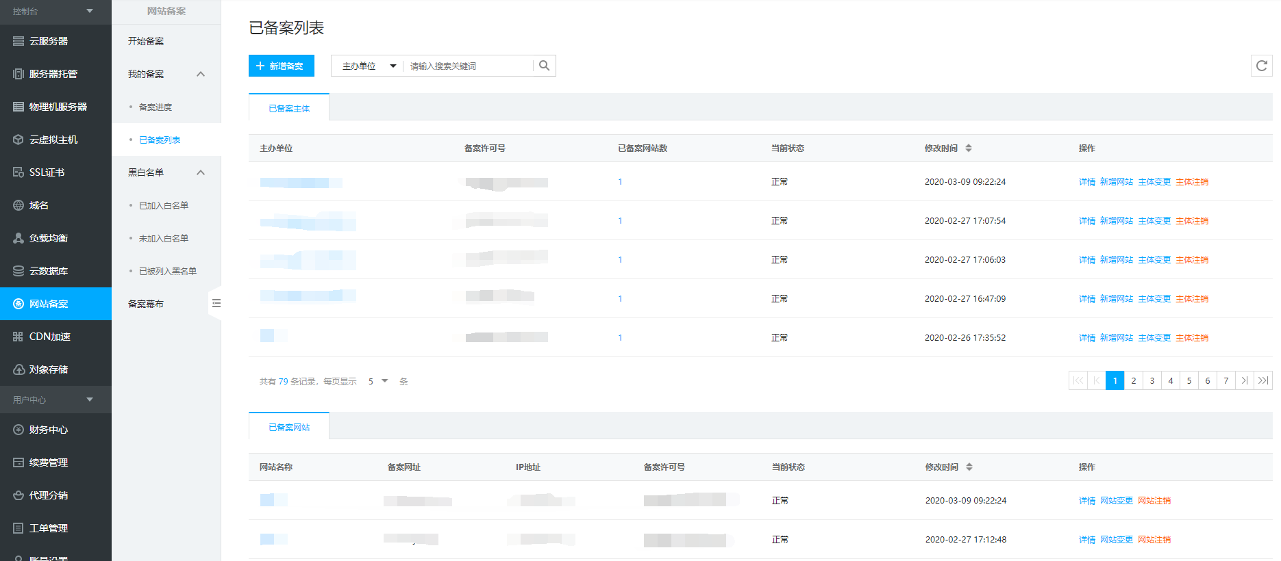Collapse the 我的备案 menu section
The width and height of the screenshot is (1281, 561).
pyautogui.click(x=201, y=74)
